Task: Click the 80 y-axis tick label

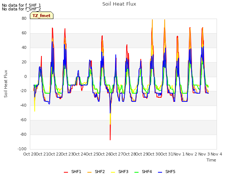Action: [x=24, y=18]
